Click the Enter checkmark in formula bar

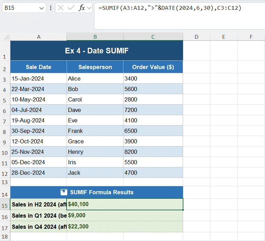71,8
